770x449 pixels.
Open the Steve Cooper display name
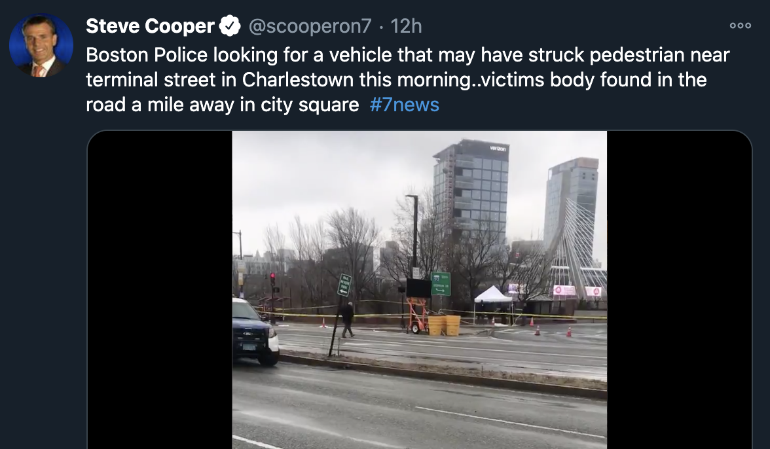pyautogui.click(x=151, y=26)
